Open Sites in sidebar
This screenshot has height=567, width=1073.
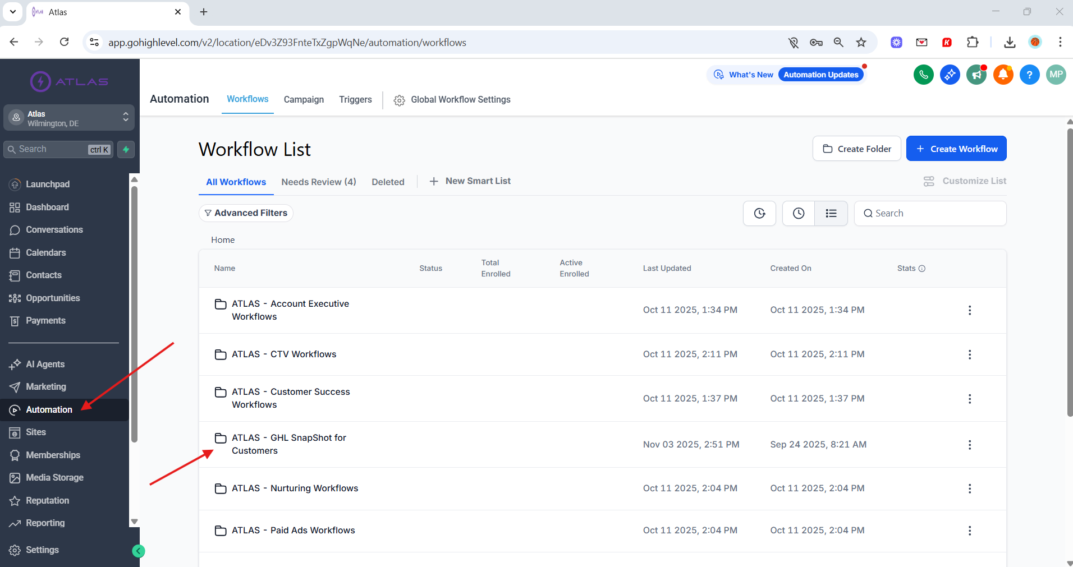click(35, 432)
